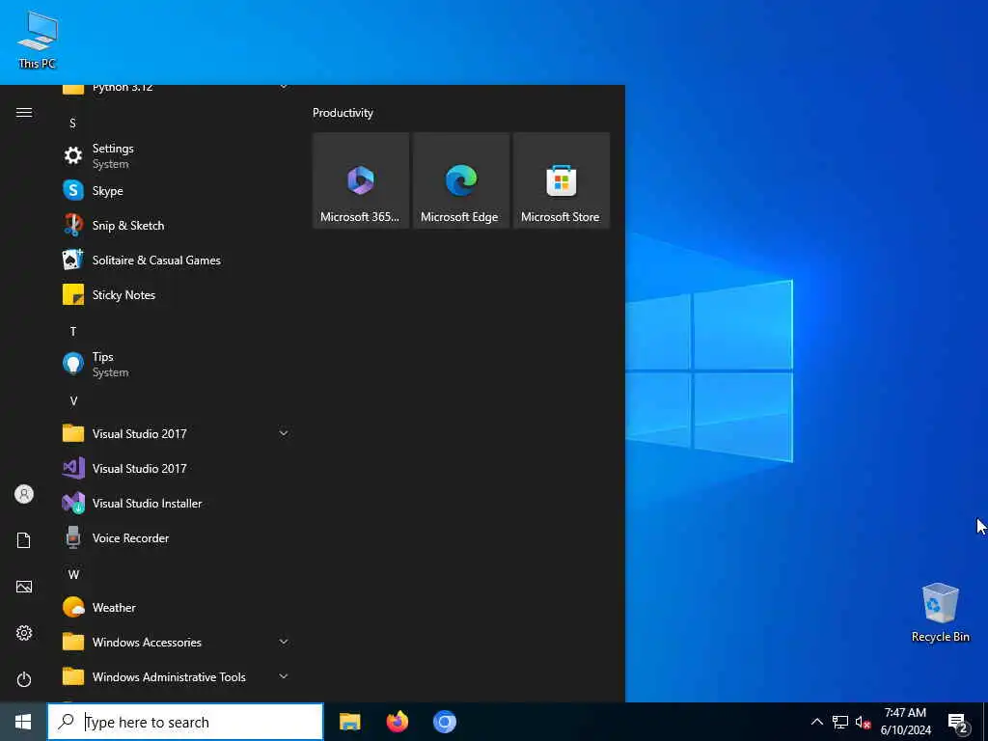This screenshot has height=741, width=988.
Task: Open Microsoft 365 tile
Action: tap(361, 180)
